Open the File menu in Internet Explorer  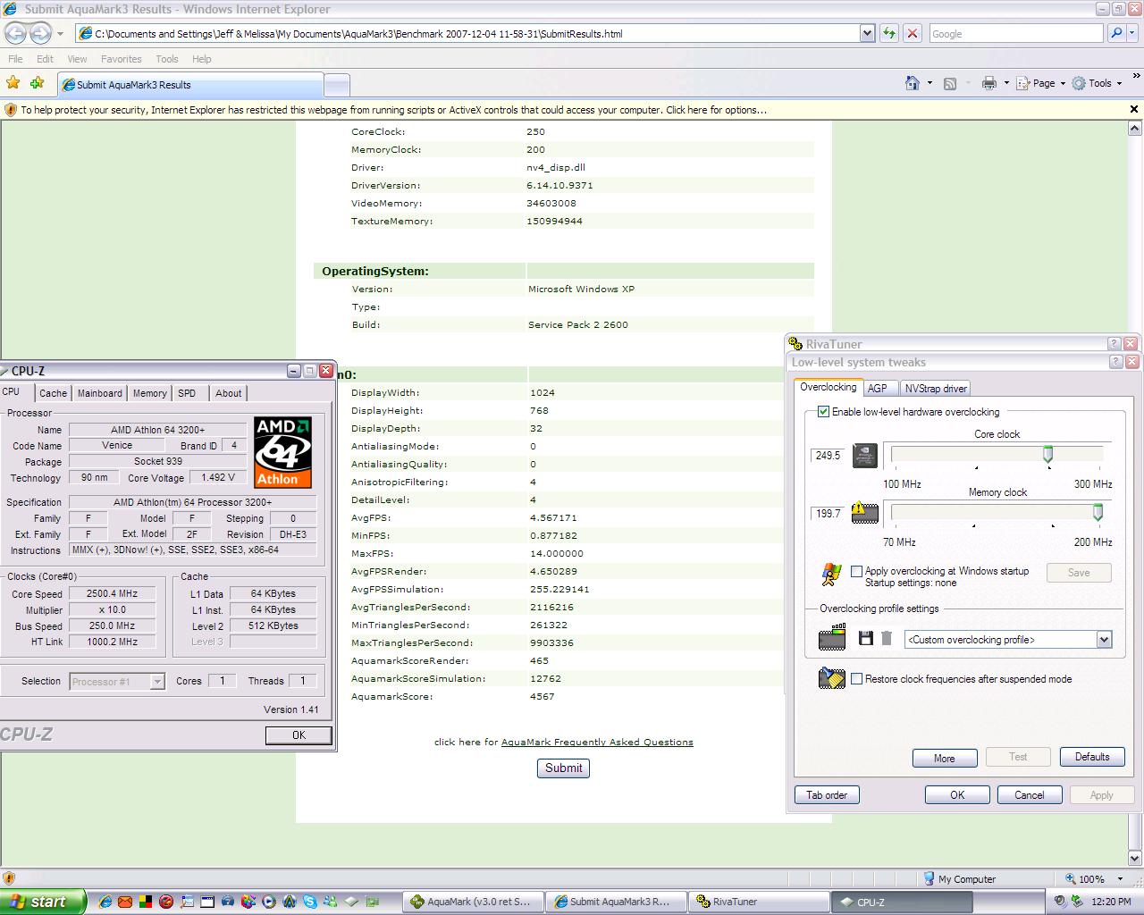tap(15, 59)
